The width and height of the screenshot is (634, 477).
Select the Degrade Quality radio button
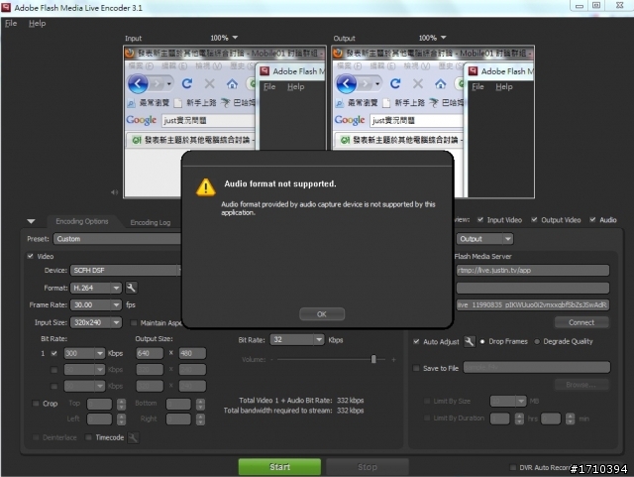click(x=537, y=342)
